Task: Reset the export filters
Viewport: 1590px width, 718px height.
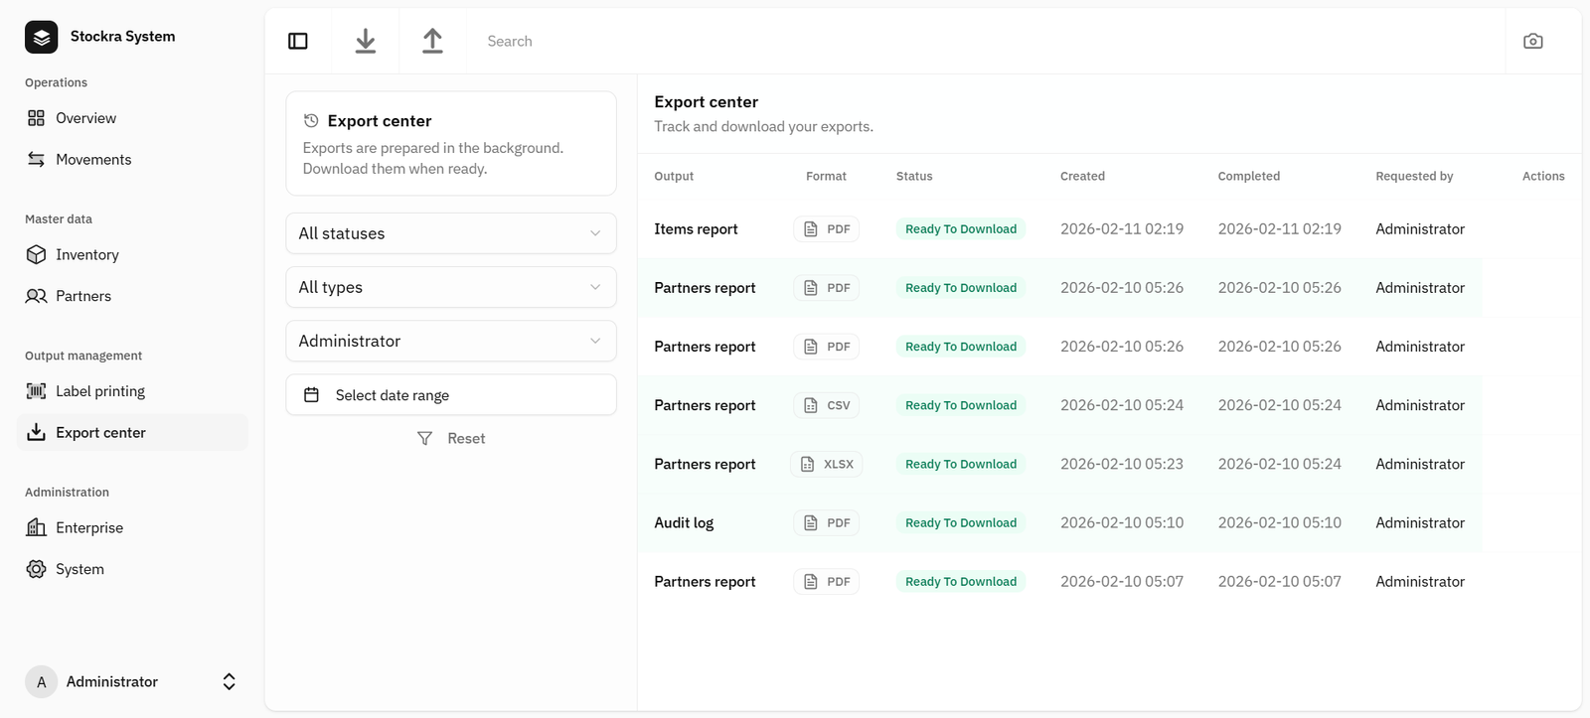Action: pos(465,438)
